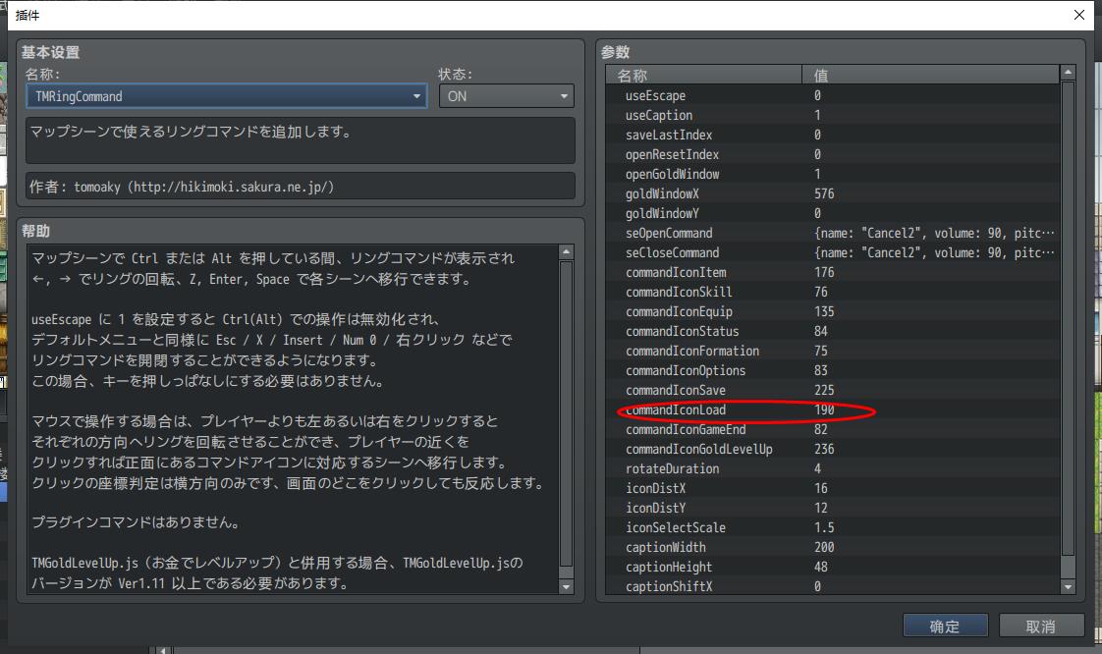Image resolution: width=1102 pixels, height=654 pixels.
Task: Select the commandIconSave parameter row
Action: click(x=833, y=391)
